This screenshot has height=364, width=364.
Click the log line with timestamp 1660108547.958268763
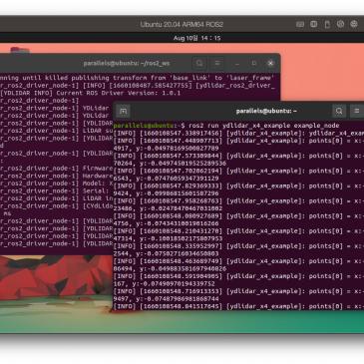(238, 201)
